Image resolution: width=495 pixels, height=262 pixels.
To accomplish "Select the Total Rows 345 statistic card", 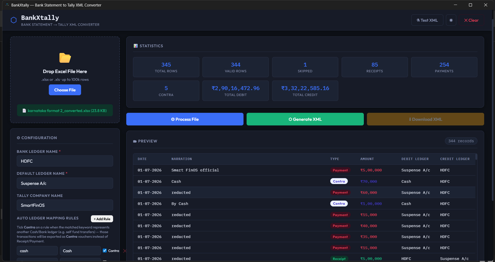I will tap(166, 67).
